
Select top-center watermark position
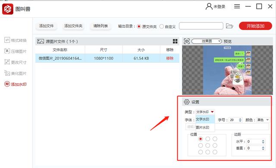pyautogui.click(x=208, y=139)
